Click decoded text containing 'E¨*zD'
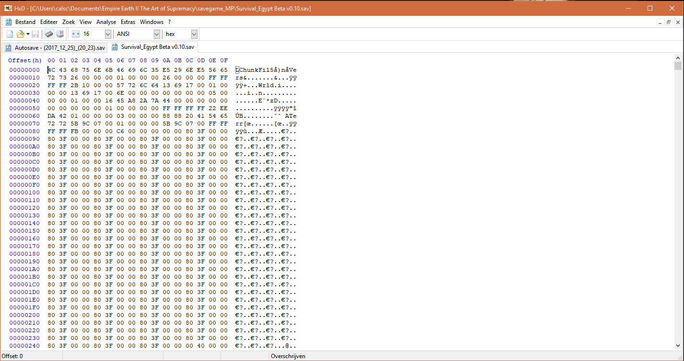684x361 pixels. click(266, 101)
